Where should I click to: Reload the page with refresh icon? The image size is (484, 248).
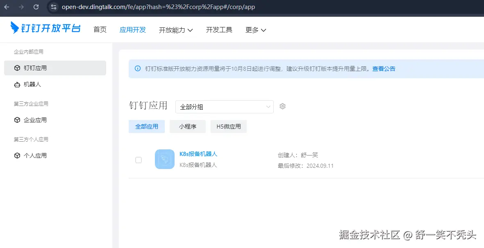(x=36, y=7)
